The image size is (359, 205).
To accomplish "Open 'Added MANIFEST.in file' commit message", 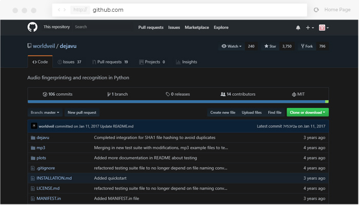I will tap(116, 199).
